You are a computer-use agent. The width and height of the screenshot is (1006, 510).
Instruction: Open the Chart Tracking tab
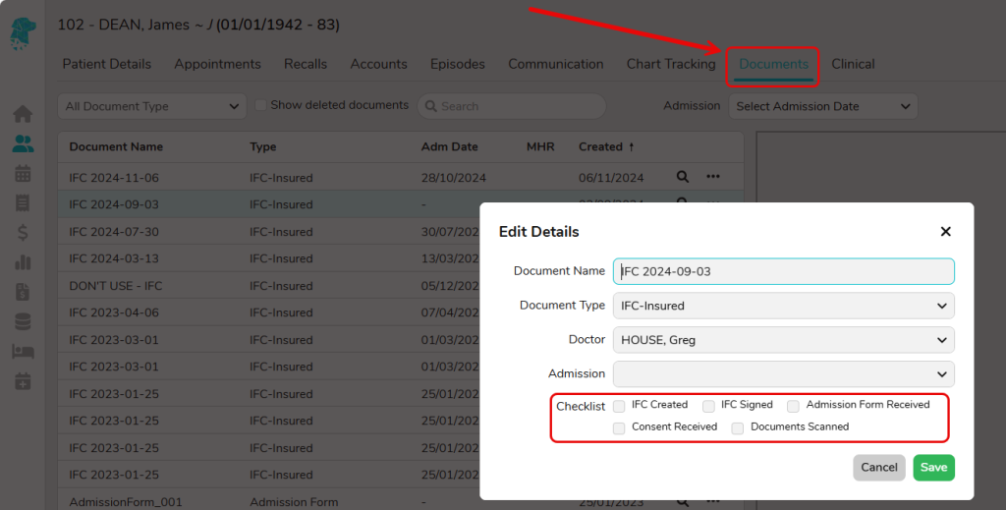(x=671, y=64)
